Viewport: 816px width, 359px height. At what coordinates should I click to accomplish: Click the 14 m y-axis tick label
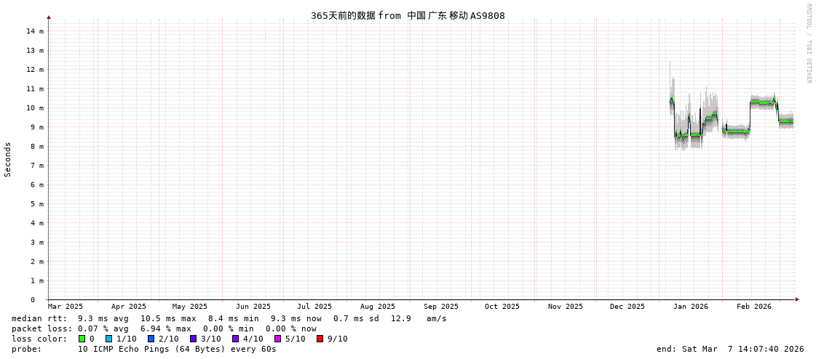35,31
